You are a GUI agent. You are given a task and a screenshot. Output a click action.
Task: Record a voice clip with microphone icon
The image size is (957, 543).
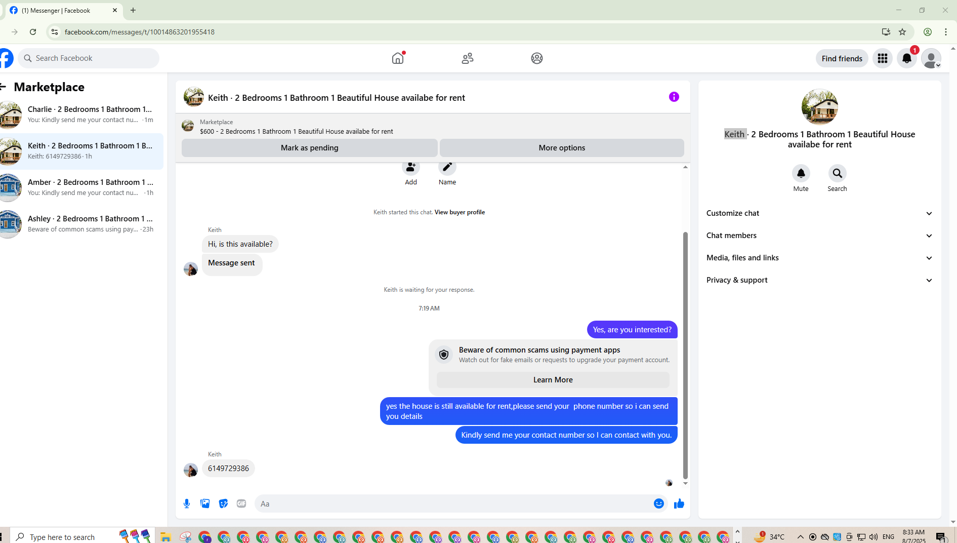coord(187,503)
